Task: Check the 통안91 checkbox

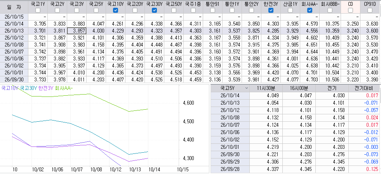Action: (212, 10)
